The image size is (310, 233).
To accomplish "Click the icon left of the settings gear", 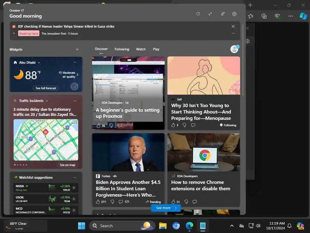I will 223,14.
